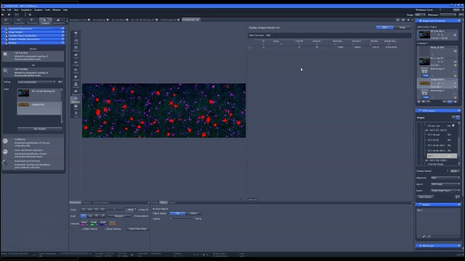Switch to the Processing tab
465x261 pixels.
pos(32,21)
